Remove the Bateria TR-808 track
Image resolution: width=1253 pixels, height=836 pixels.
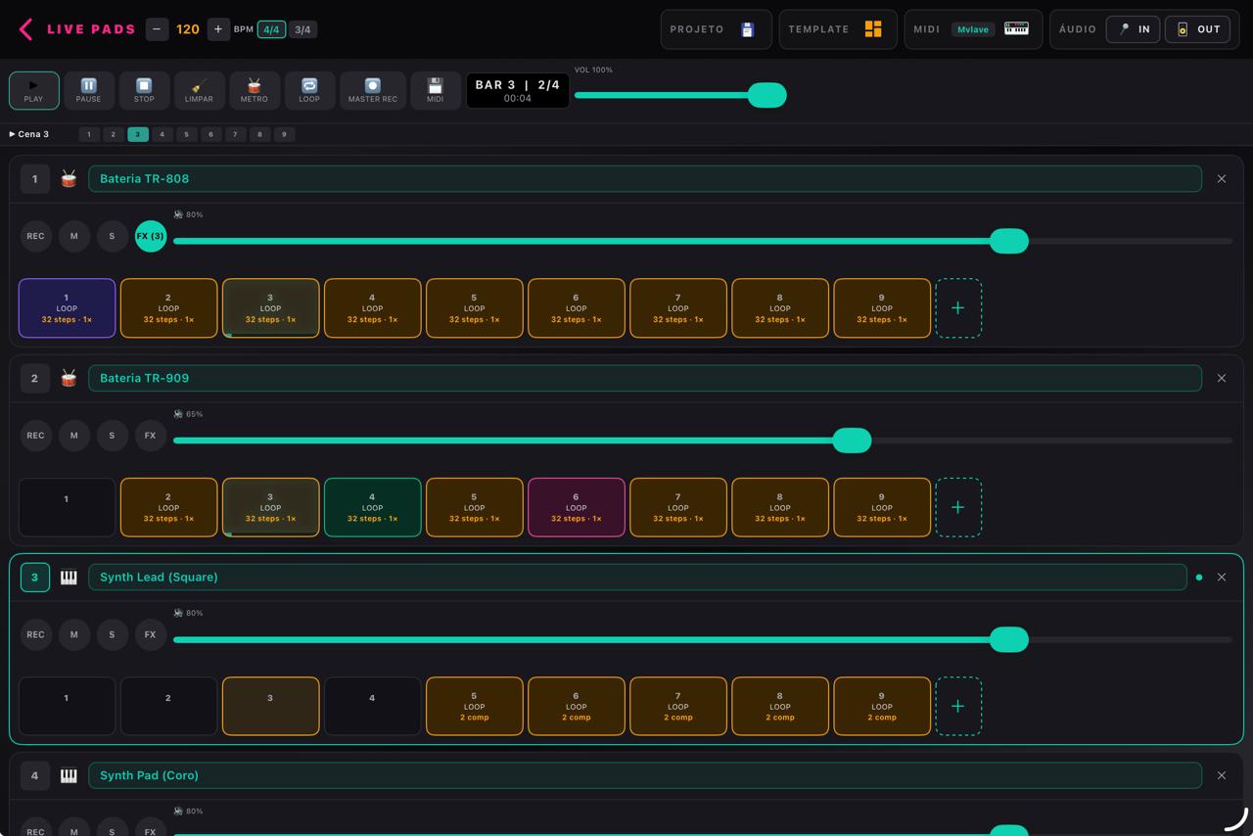click(x=1222, y=179)
